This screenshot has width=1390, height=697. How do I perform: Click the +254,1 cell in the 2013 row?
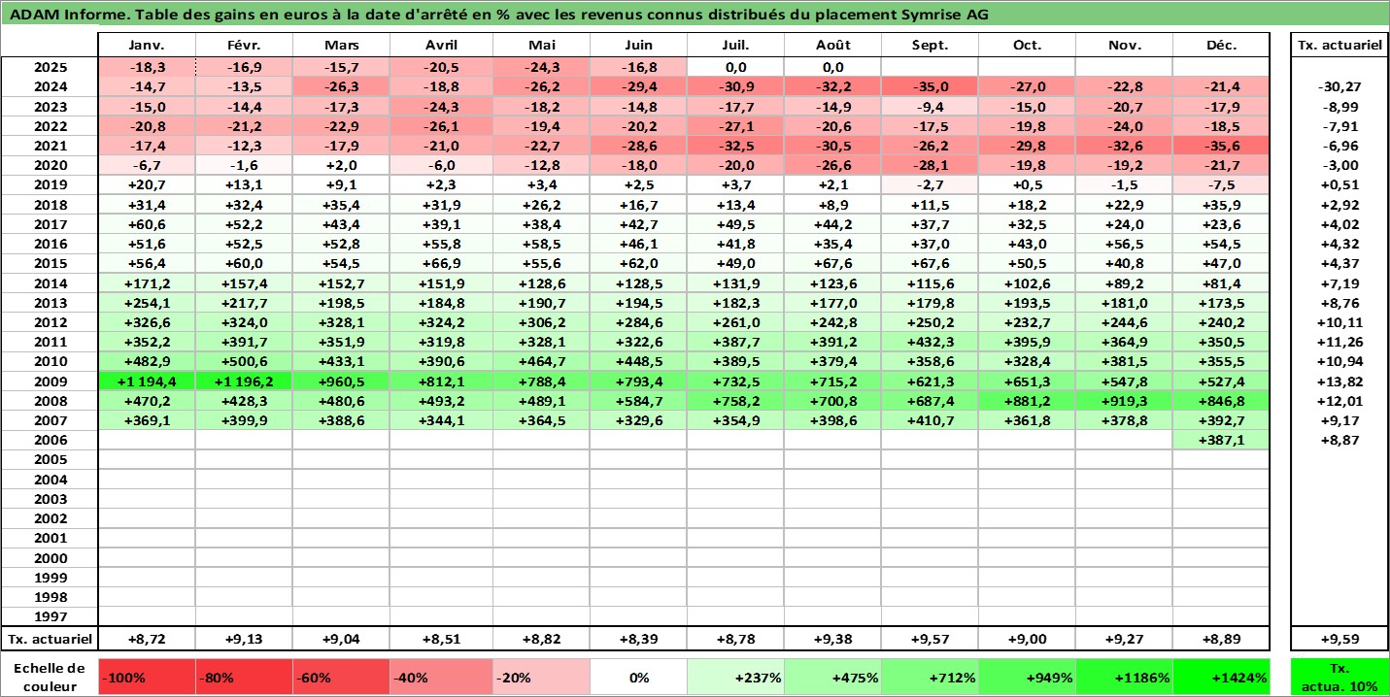point(148,303)
